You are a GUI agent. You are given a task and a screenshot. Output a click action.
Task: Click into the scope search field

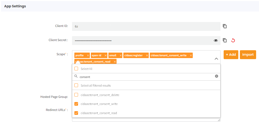point(144,77)
